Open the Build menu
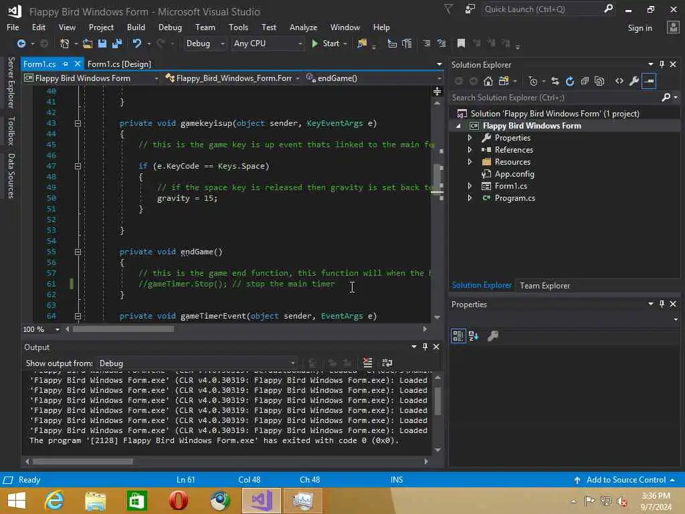Viewport: 685px width, 514px height. [136, 27]
